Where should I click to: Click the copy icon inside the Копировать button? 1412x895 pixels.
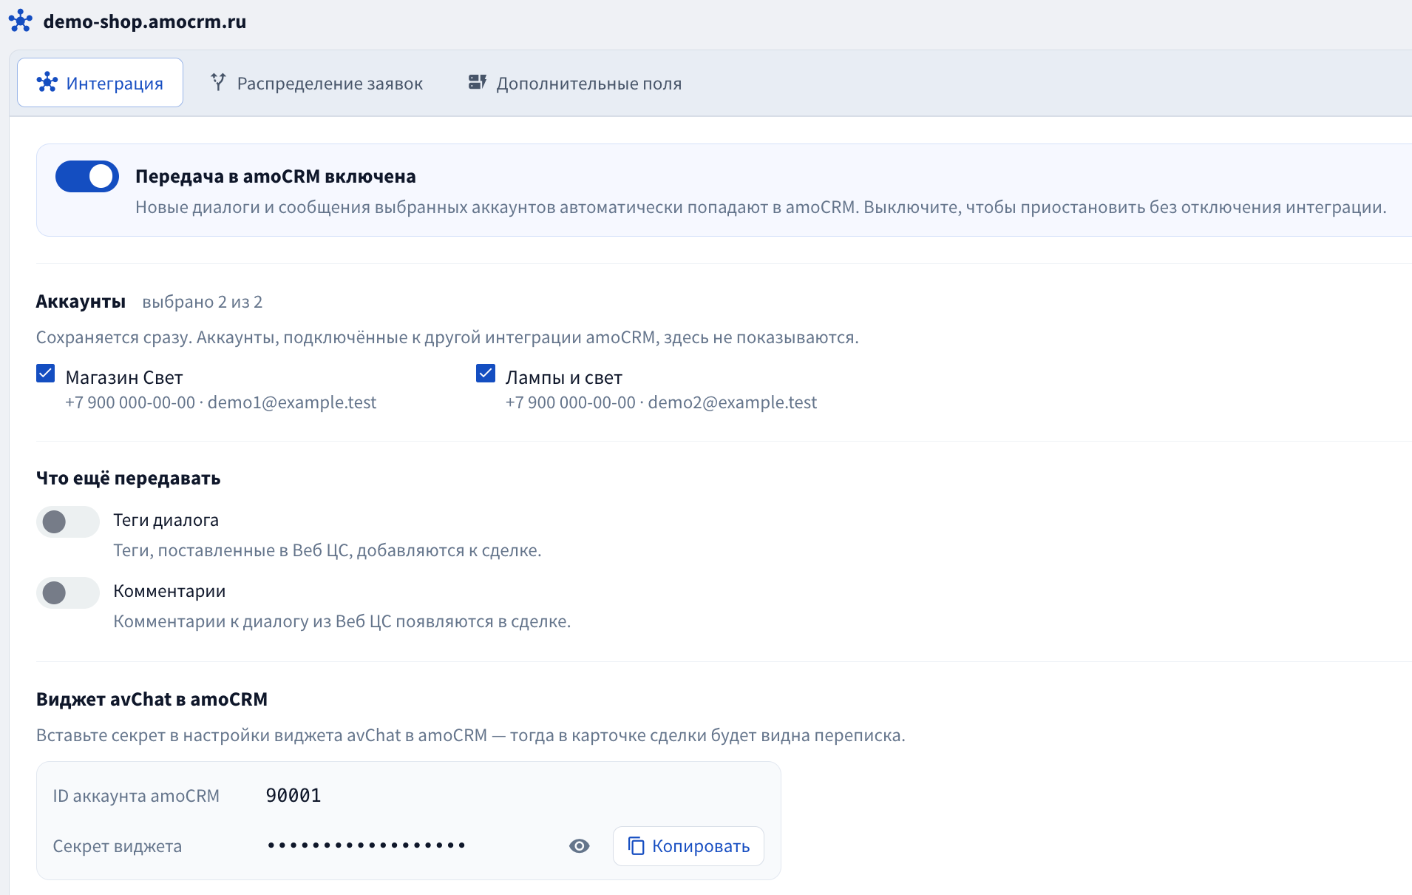(x=636, y=845)
